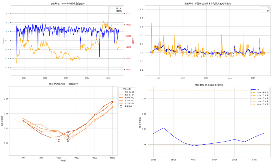Click the '2025-07-01' legend entry
The width and height of the screenshot is (273, 163).
click(x=127, y=95)
